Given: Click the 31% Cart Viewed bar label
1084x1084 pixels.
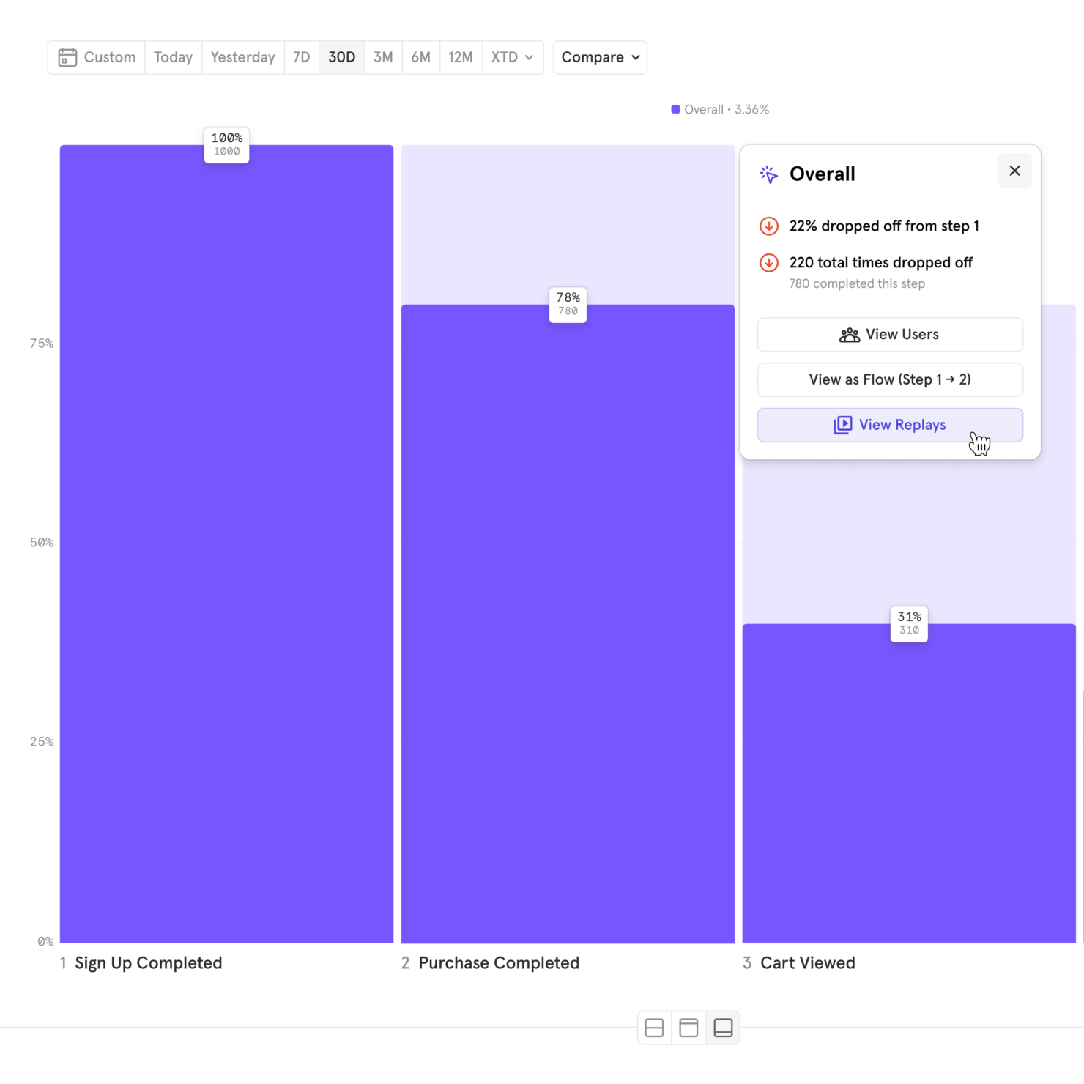Looking at the screenshot, I should pos(909,623).
